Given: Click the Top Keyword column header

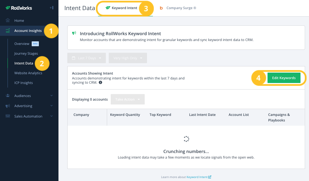Looking at the screenshot, I should [x=160, y=115].
